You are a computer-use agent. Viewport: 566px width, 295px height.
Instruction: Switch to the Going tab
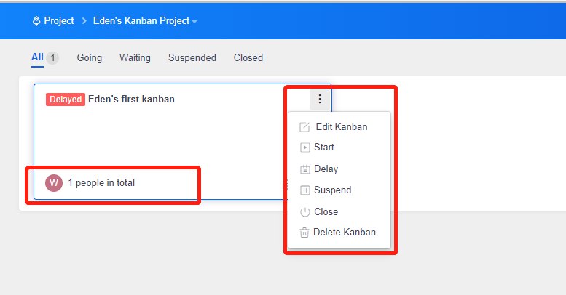[89, 57]
